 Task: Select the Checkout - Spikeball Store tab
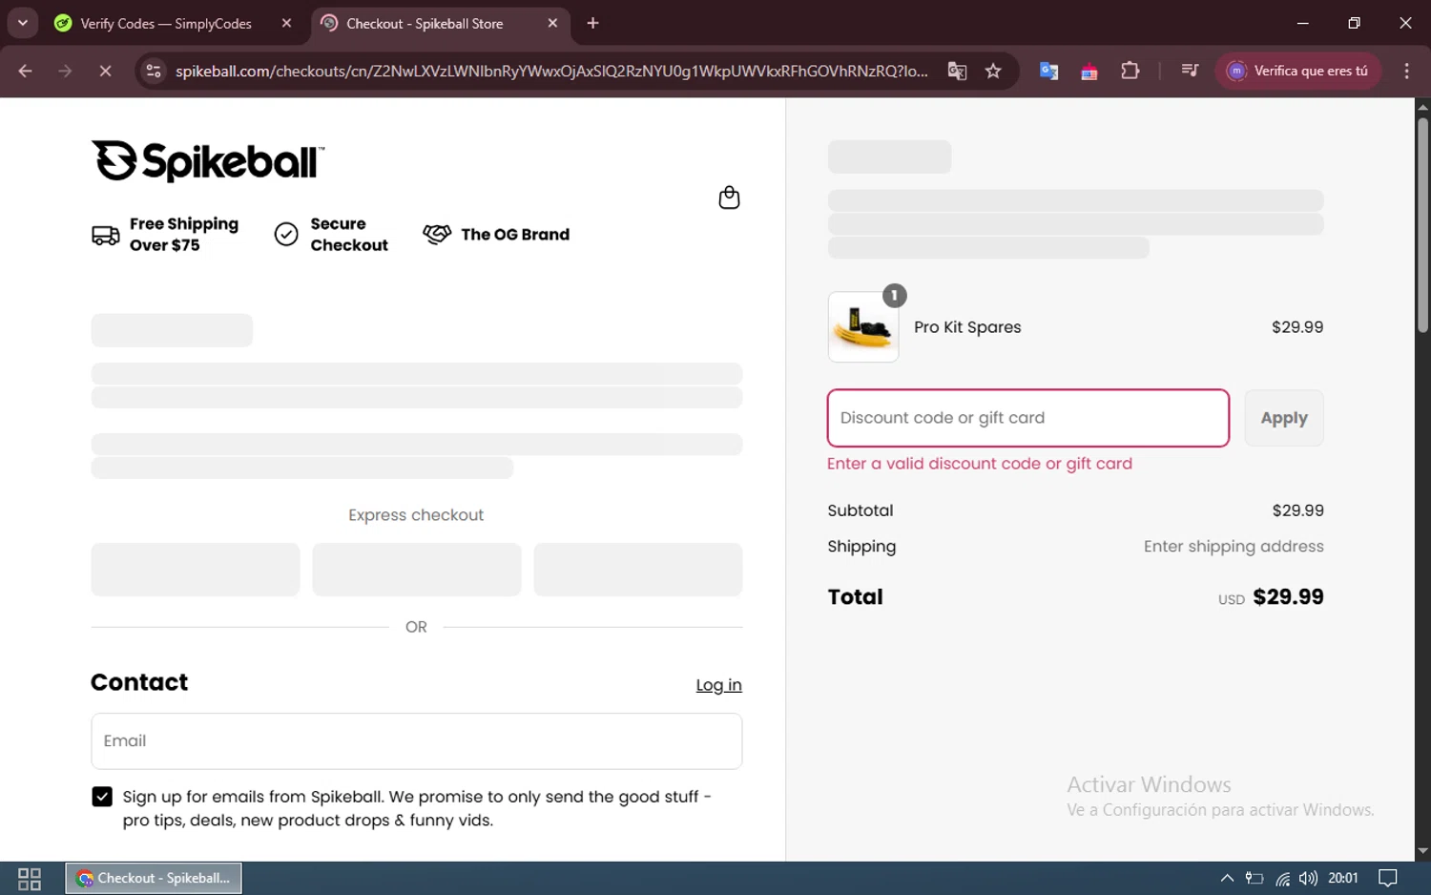pyautogui.click(x=425, y=23)
